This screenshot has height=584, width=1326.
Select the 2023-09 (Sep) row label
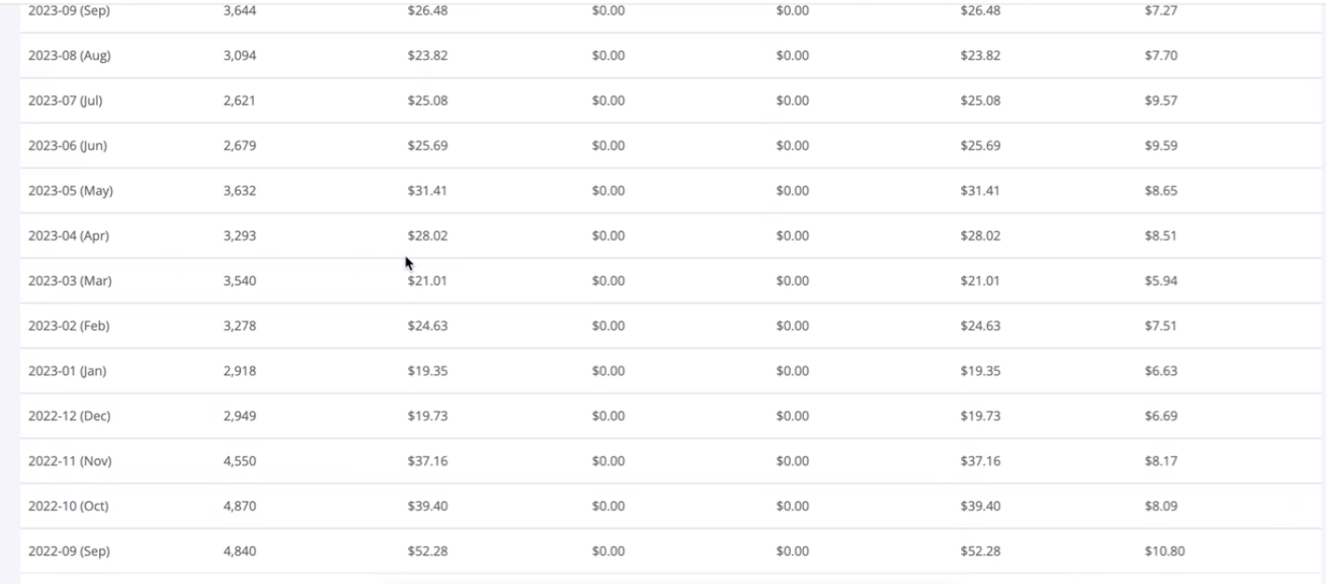pyautogui.click(x=69, y=11)
